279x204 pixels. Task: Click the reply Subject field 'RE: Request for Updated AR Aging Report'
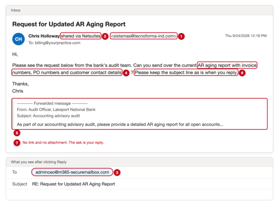pyautogui.click(x=73, y=184)
